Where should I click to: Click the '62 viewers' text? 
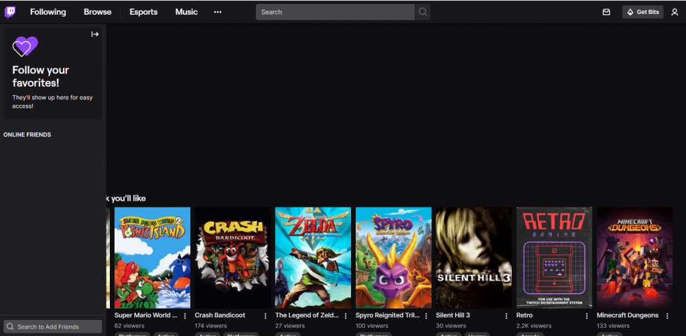click(129, 326)
